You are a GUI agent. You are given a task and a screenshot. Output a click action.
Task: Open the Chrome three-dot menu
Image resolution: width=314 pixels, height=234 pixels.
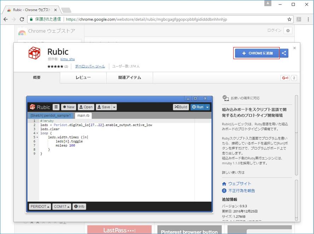click(308, 19)
